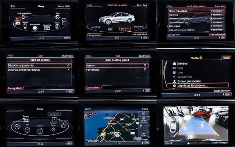Select the Telefon phone icon
The width and height of the screenshot is (235, 147).
(x=25, y=26)
